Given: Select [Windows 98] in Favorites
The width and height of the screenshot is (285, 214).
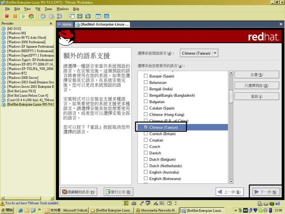Looking at the screenshot, I should [x=16, y=33].
